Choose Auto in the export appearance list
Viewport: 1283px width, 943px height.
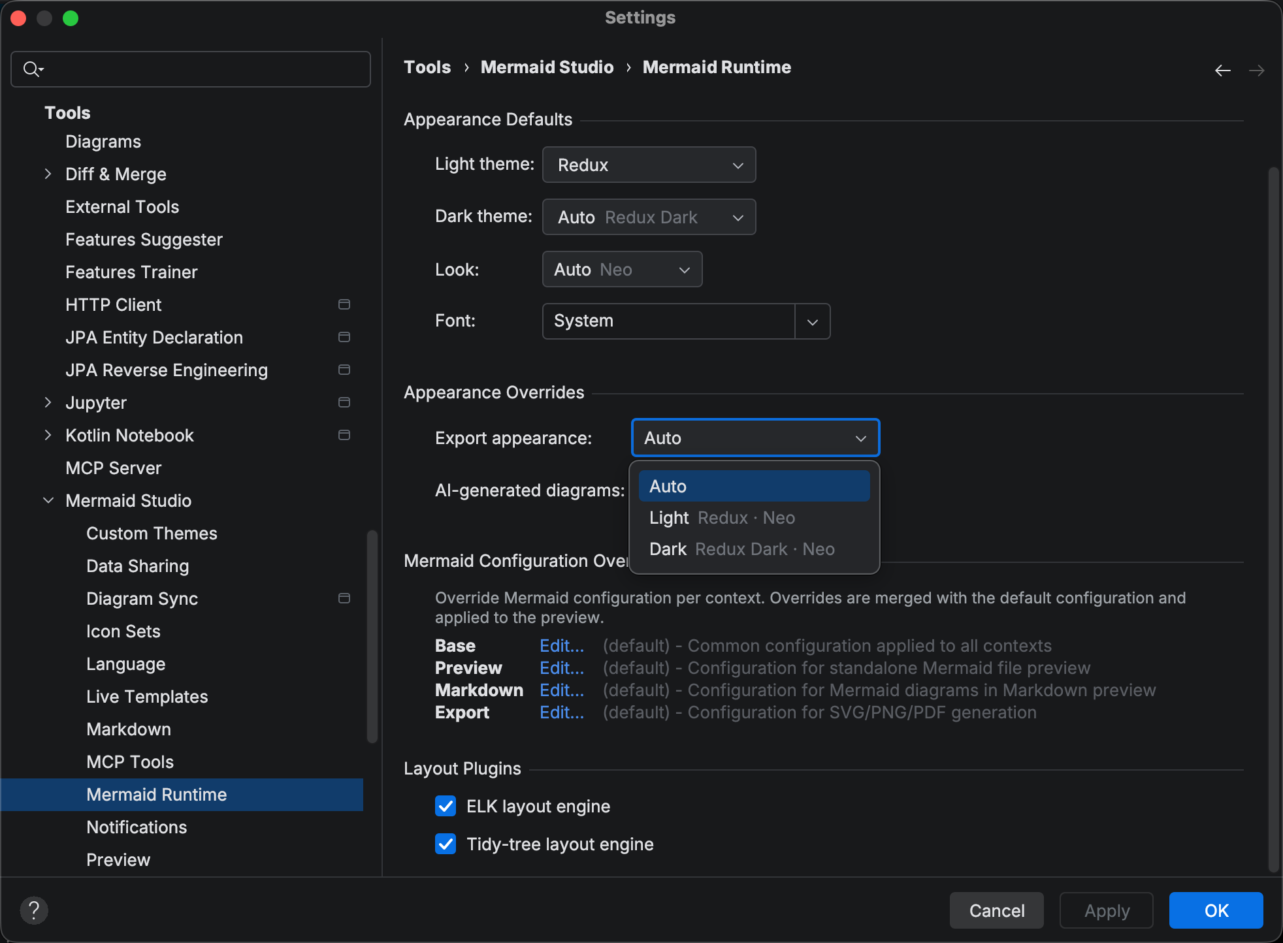(x=754, y=486)
